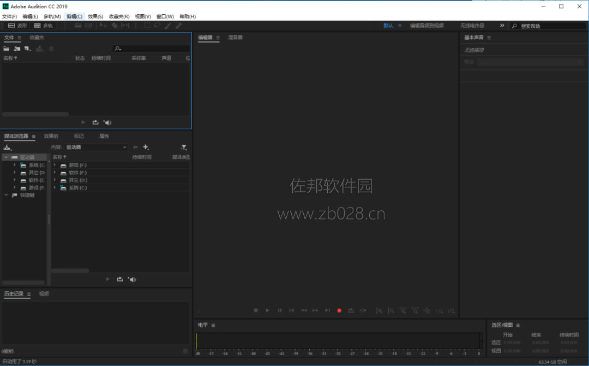This screenshot has height=366, width=589.
Task: Click the Stop transport button
Action: [256, 310]
